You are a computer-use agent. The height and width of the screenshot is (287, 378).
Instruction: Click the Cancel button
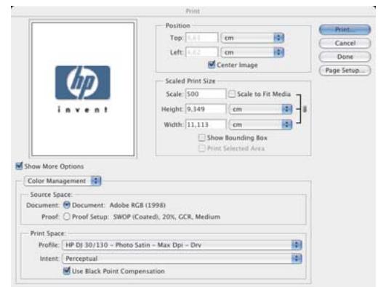[345, 44]
